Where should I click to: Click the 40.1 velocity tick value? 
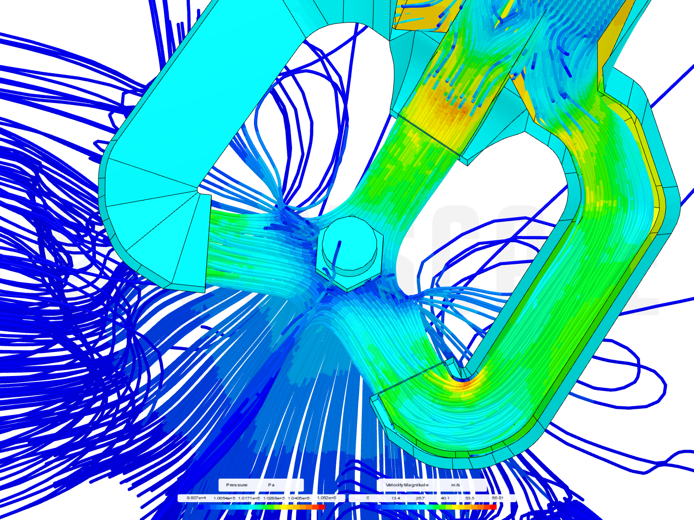click(445, 498)
